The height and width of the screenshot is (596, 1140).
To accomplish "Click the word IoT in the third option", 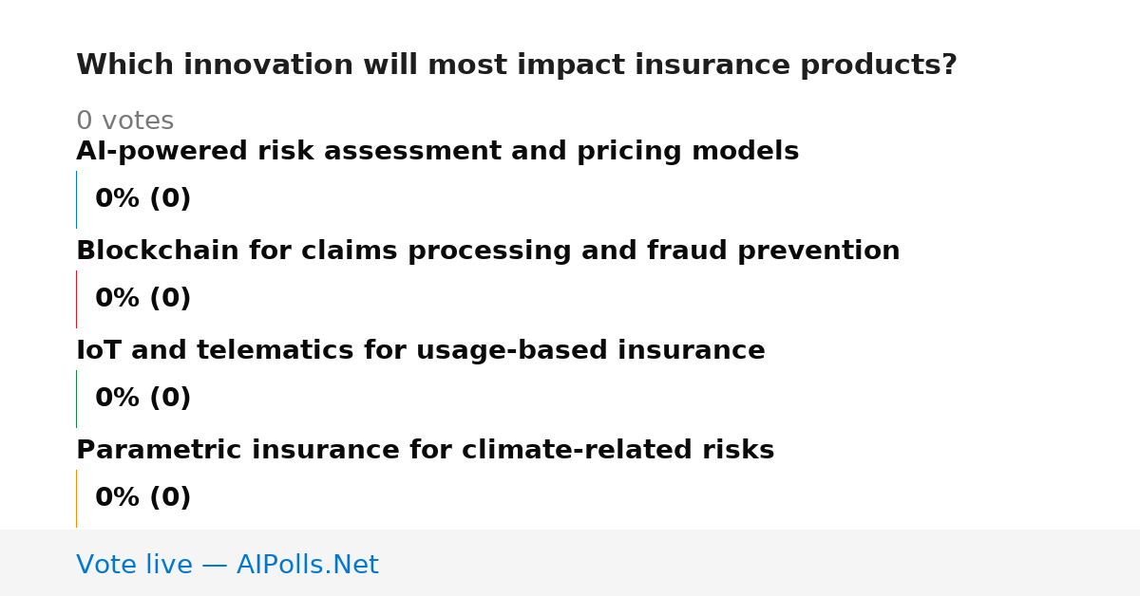I will pos(99,351).
